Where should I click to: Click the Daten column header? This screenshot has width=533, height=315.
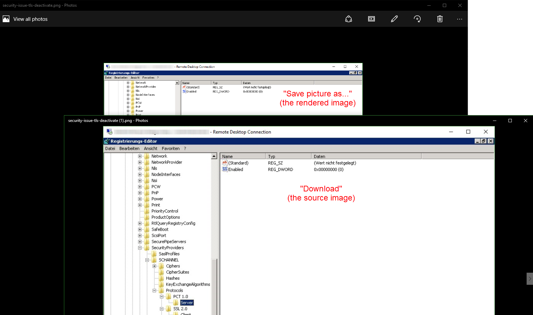[366, 156]
